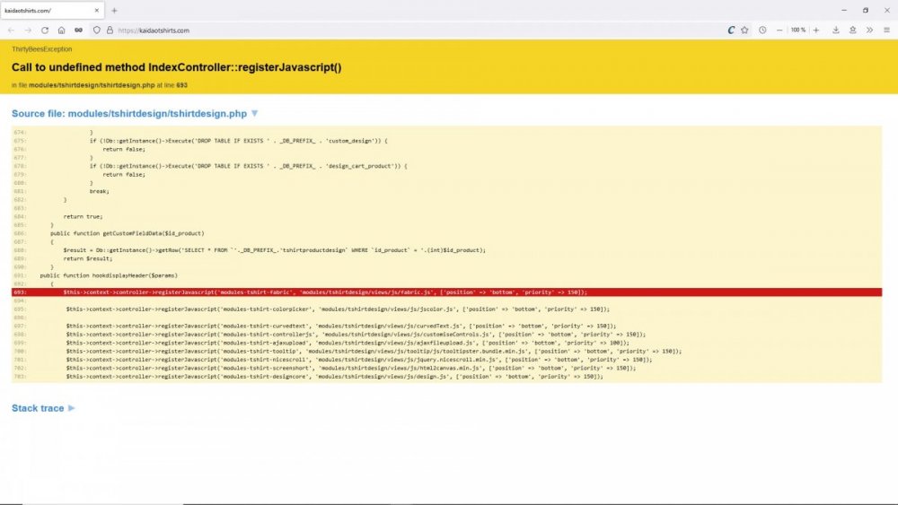The image size is (898, 505).
Task: Open the history clock button
Action: coord(762,30)
